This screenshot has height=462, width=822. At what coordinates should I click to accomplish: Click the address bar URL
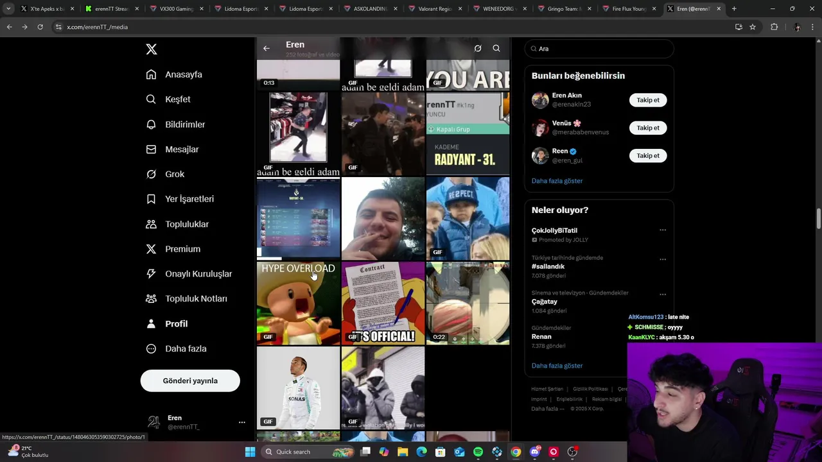[x=97, y=27]
